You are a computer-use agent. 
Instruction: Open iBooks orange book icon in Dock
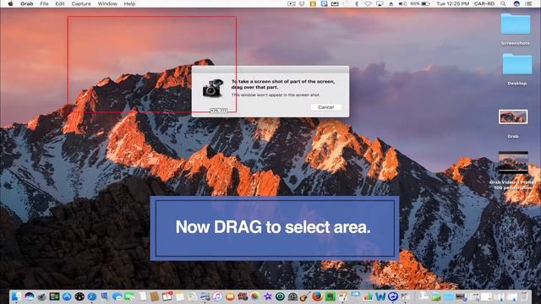tap(230, 296)
